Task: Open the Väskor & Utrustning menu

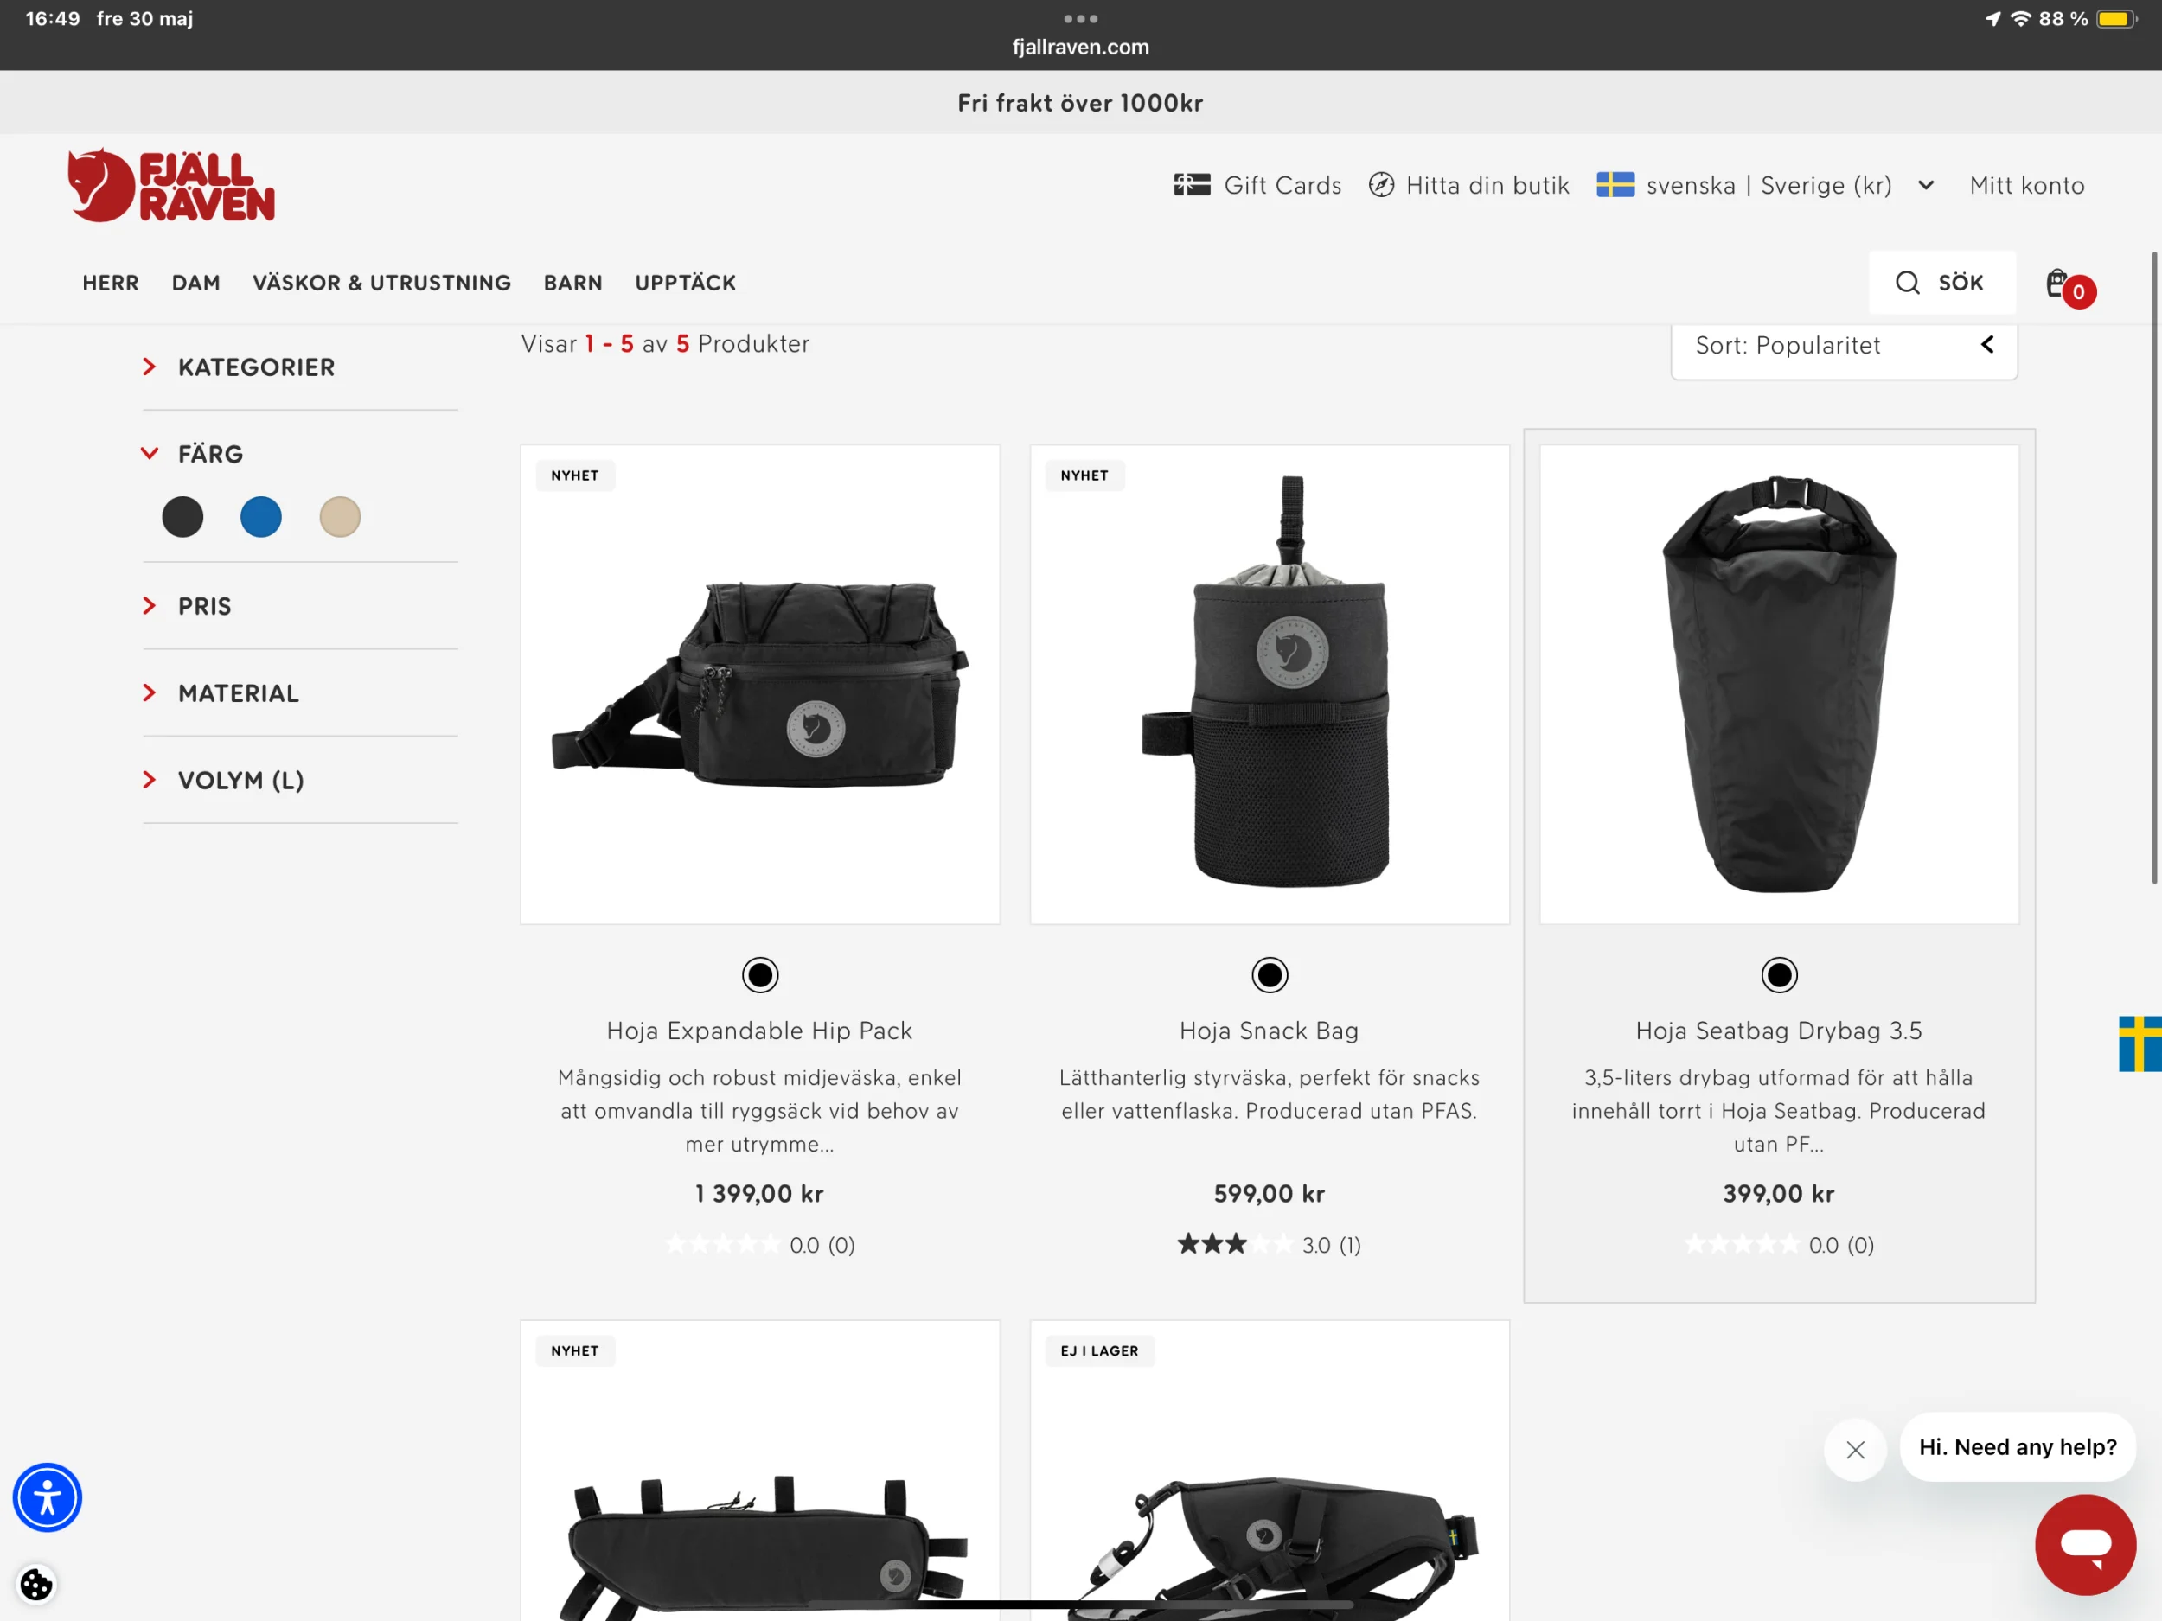Action: click(x=382, y=283)
